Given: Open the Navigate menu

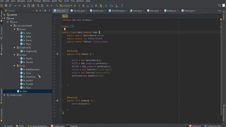Looking at the screenshot, I should tap(21, 1).
